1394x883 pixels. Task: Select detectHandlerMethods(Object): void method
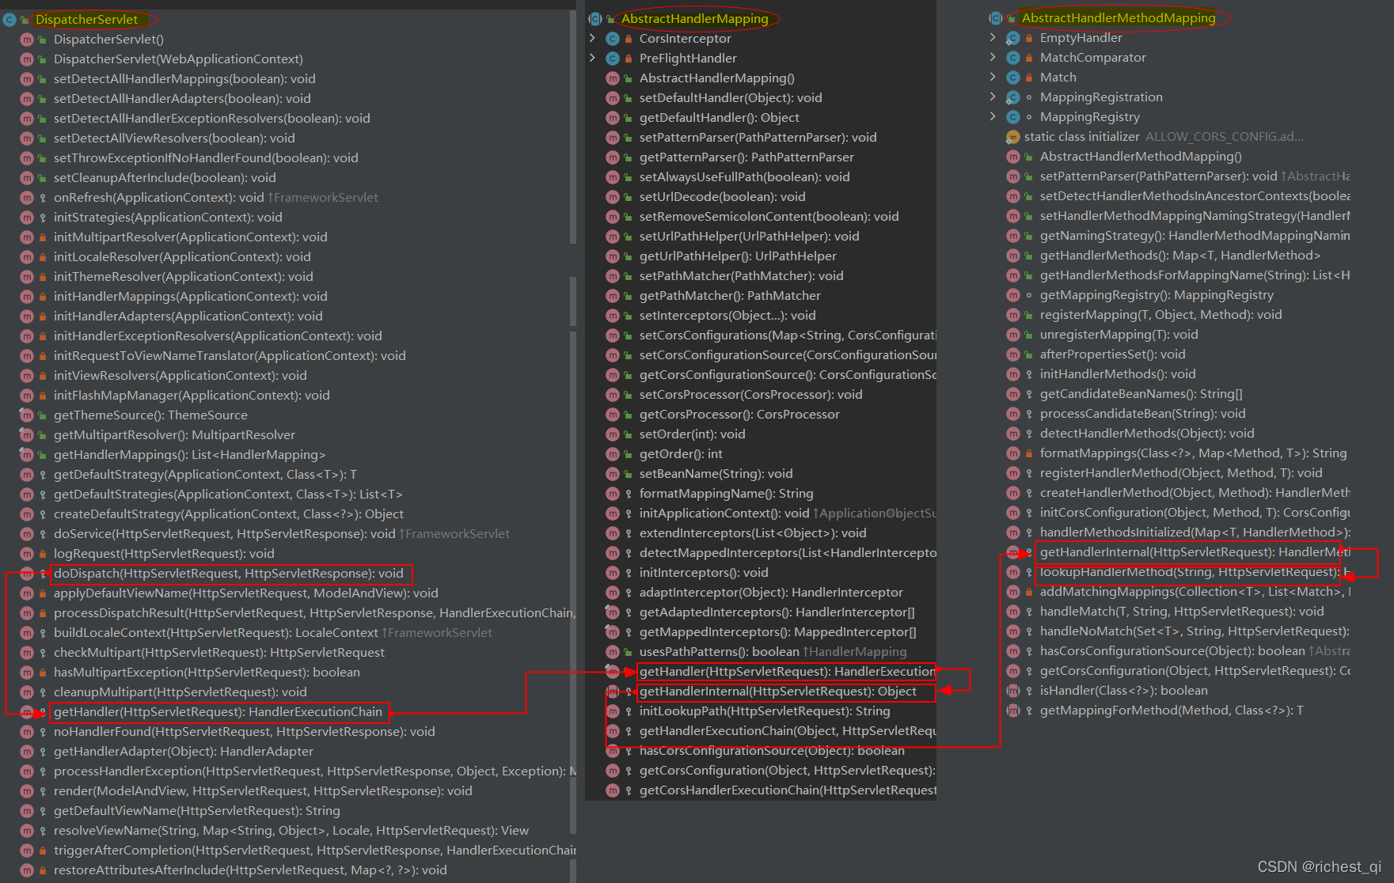tap(1146, 433)
